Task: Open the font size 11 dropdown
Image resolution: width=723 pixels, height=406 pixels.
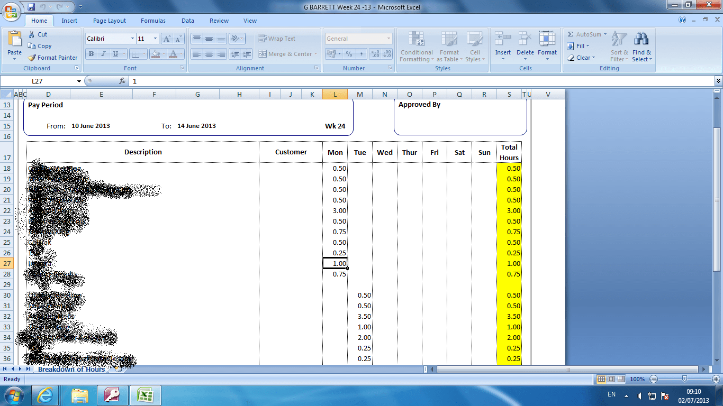Action: tap(155, 39)
